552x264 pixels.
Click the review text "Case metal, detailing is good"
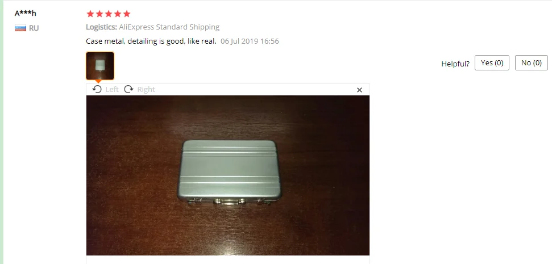click(x=138, y=41)
